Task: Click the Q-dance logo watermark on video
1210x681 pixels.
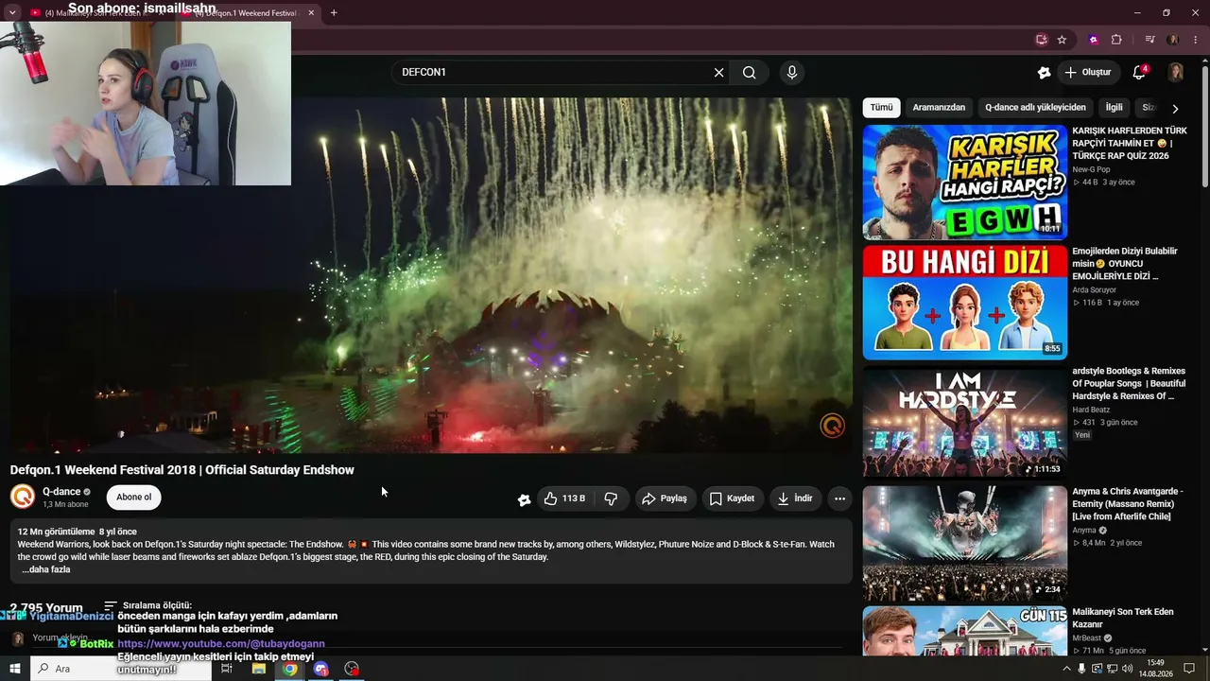Action: (x=832, y=426)
